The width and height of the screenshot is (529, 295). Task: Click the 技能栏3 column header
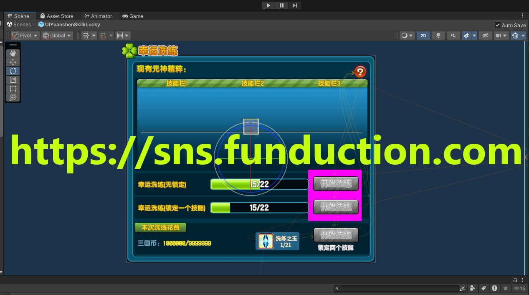[x=329, y=84]
